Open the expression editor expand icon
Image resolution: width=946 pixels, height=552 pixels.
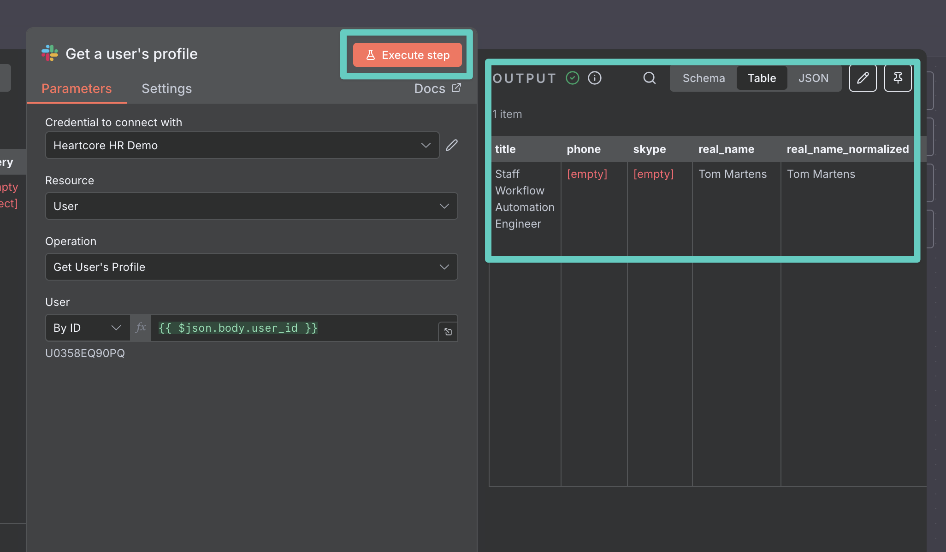448,332
